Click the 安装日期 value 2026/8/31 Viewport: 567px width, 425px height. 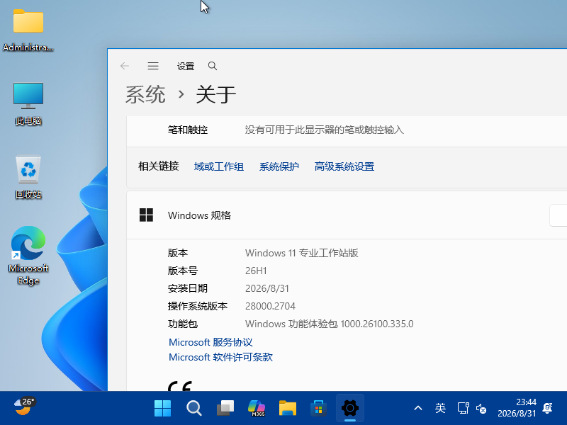[267, 288]
